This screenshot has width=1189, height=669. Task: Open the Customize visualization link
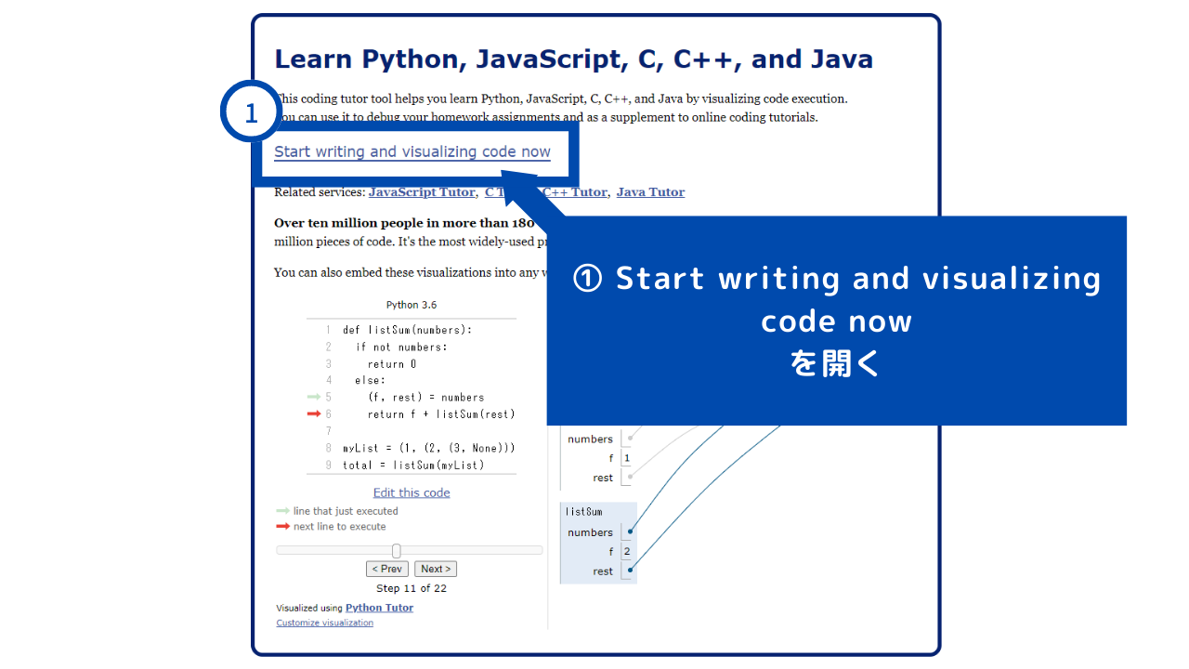click(x=324, y=623)
